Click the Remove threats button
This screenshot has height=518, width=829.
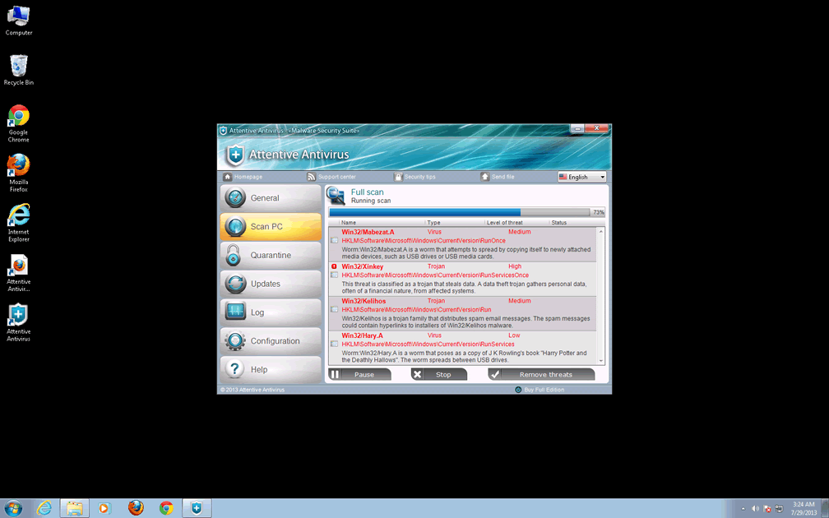(x=541, y=374)
